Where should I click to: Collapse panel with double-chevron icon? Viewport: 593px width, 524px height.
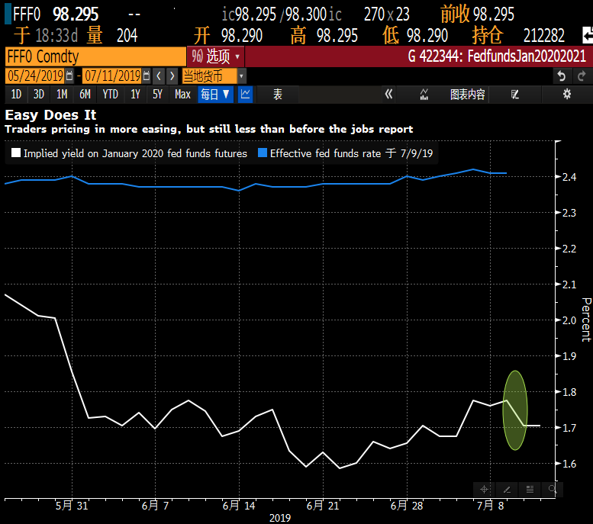click(x=388, y=95)
